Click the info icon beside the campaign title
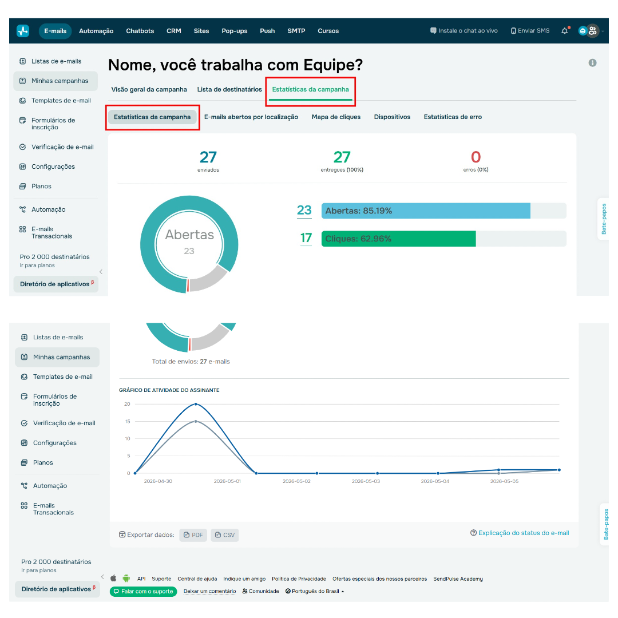The height and width of the screenshot is (618, 618). [x=592, y=63]
